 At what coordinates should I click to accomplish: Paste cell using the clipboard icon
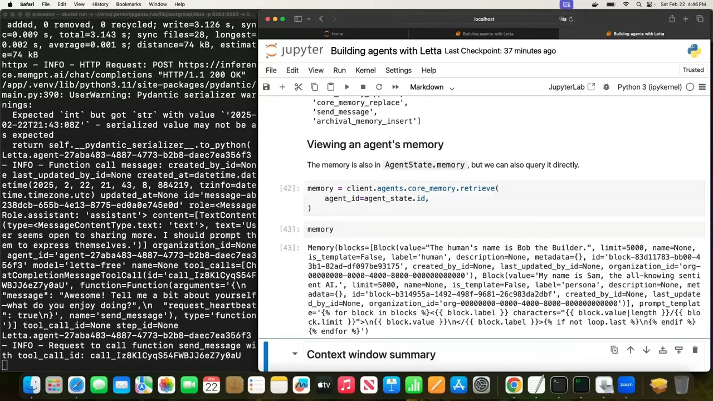(330, 87)
